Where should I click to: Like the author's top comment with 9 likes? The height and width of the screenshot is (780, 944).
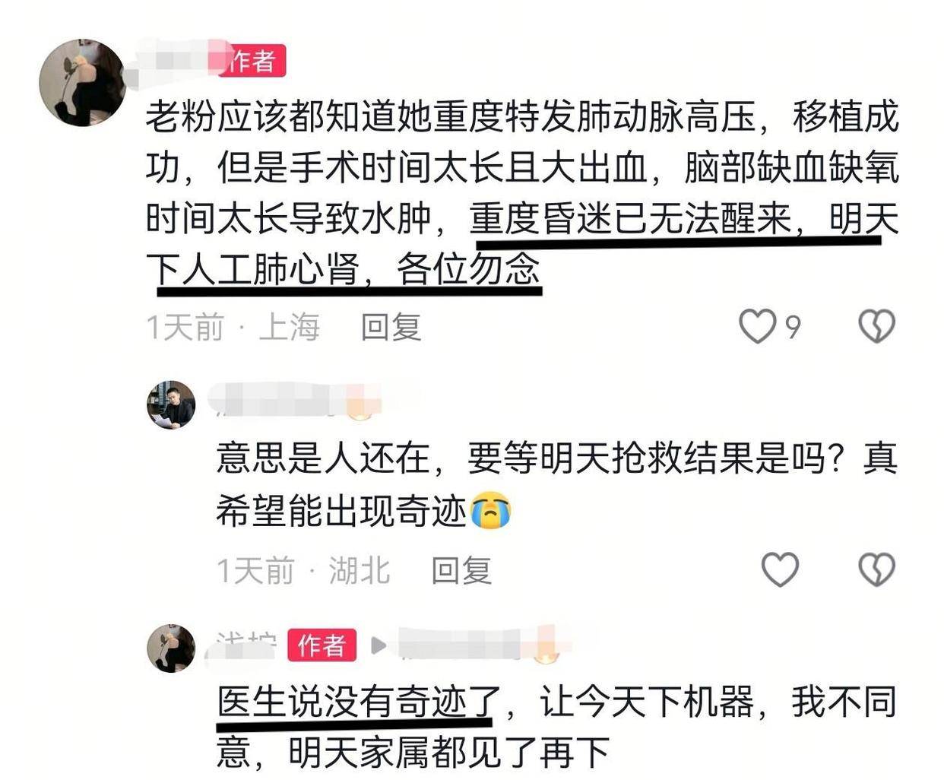tap(758, 326)
